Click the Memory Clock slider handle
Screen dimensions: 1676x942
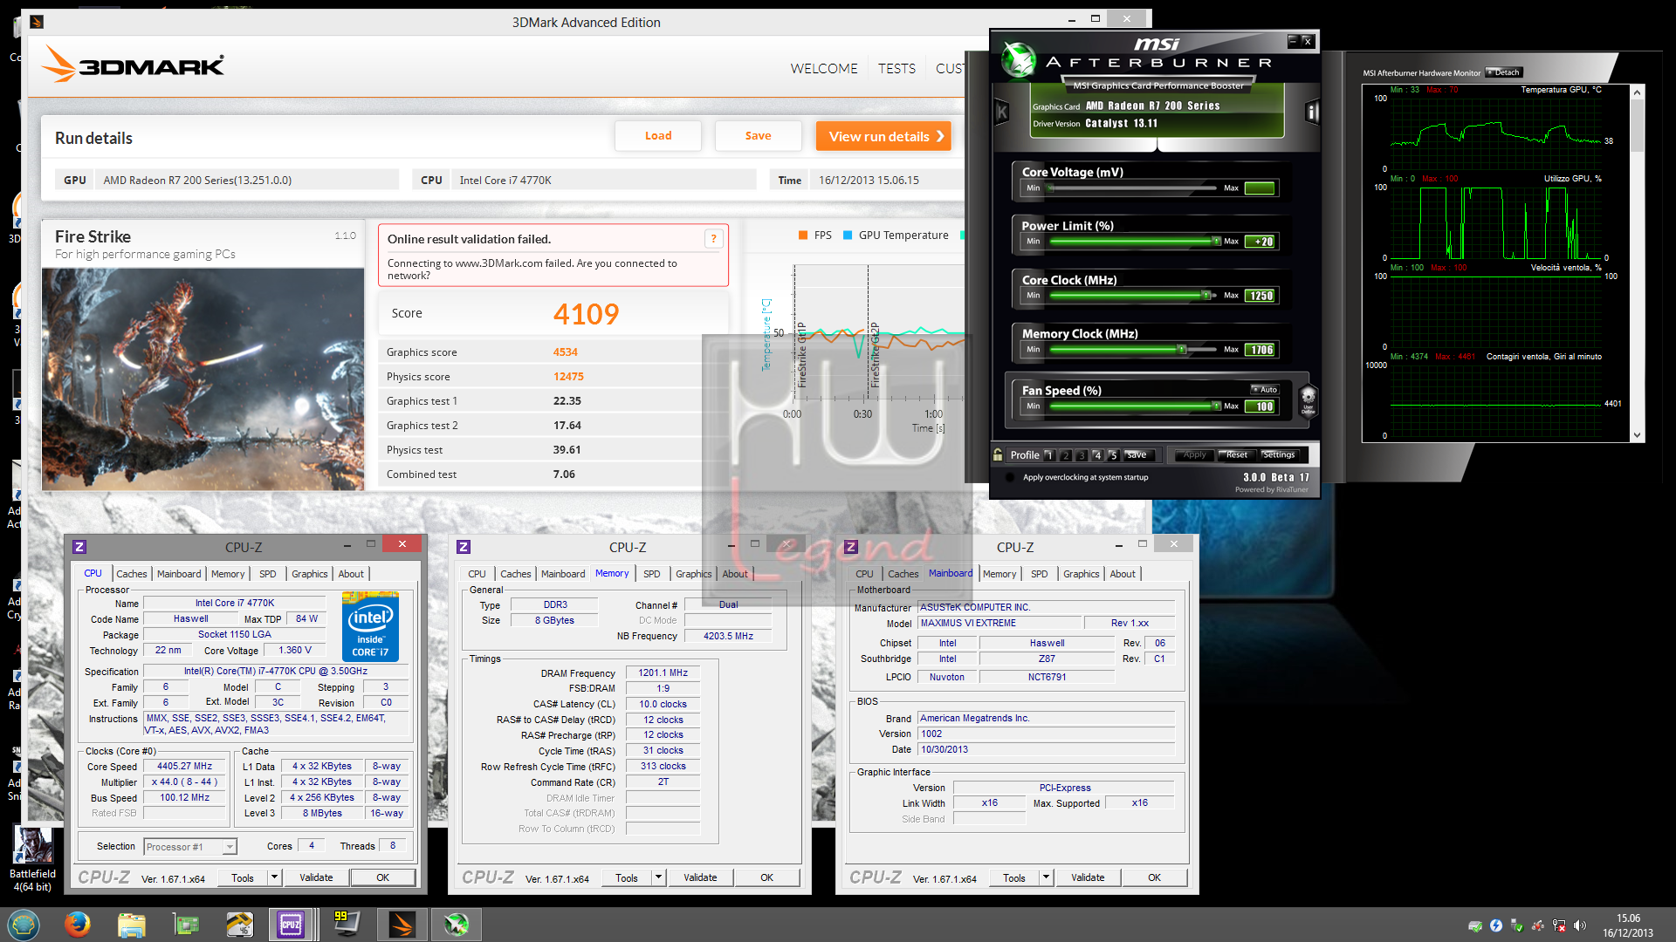(x=1181, y=350)
